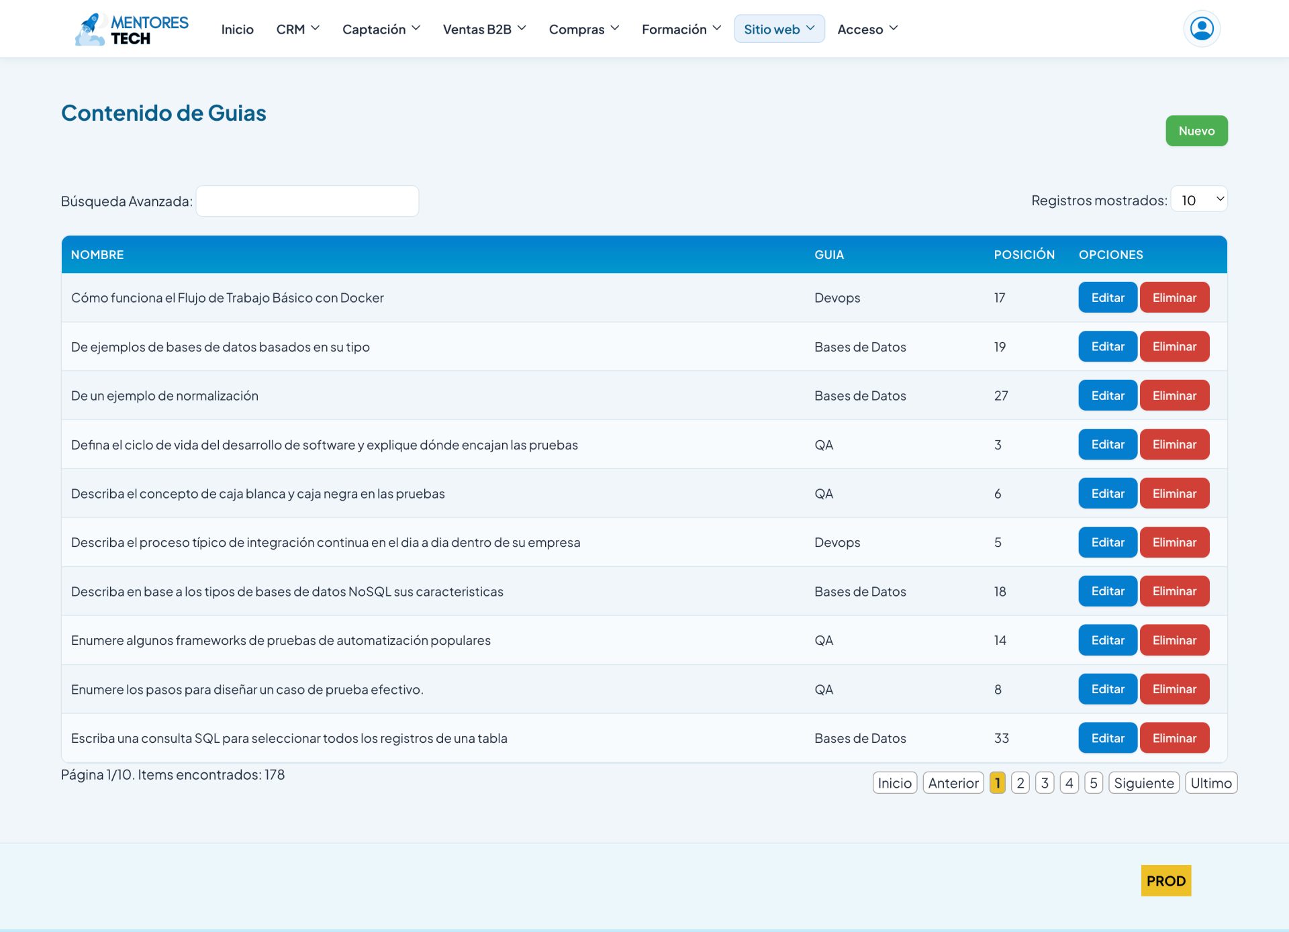Screen dimensions: 1289x932
Task: Sort by the GUIA column header
Action: [828, 255]
